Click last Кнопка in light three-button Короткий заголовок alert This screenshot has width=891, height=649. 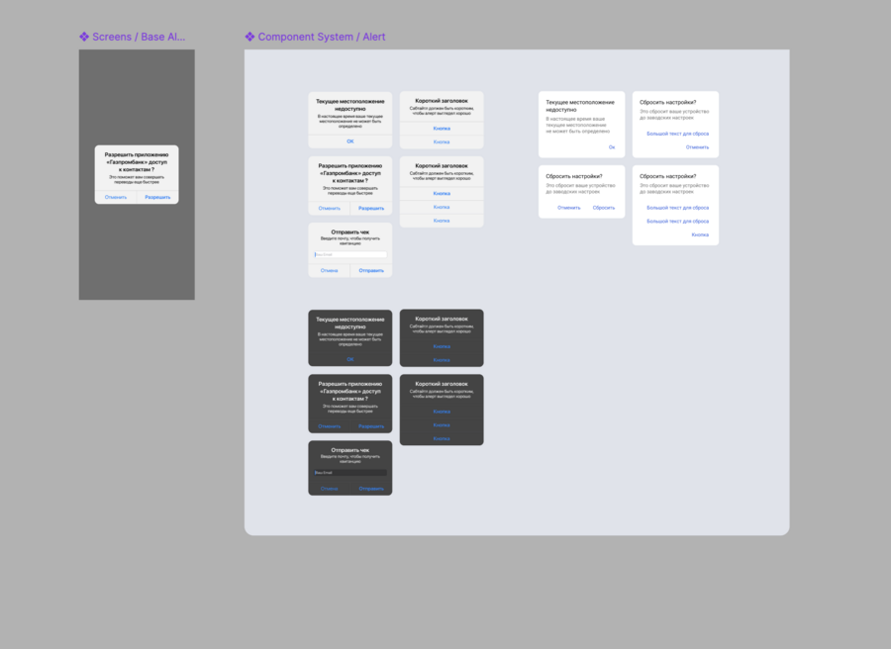pos(442,221)
